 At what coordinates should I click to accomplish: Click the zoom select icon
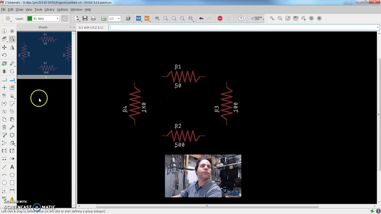coord(191,18)
